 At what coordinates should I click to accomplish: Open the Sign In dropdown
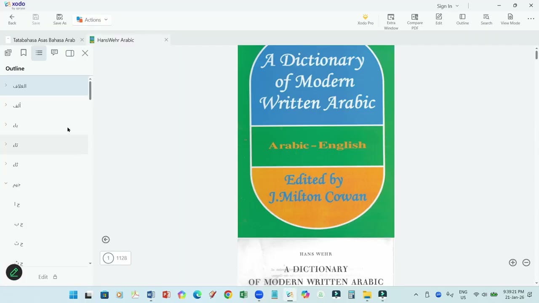pos(448,6)
